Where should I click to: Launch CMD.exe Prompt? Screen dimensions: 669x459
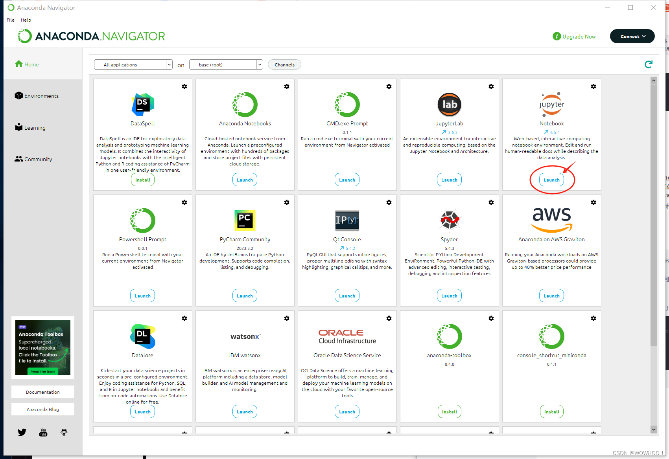click(347, 180)
